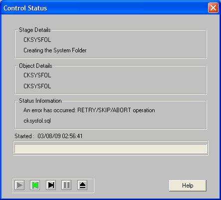This screenshot has width=221, height=200.
Task: Select the Object Details group label
Action: [35, 66]
